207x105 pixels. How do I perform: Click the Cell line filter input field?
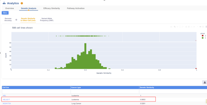click(x=36, y=91)
